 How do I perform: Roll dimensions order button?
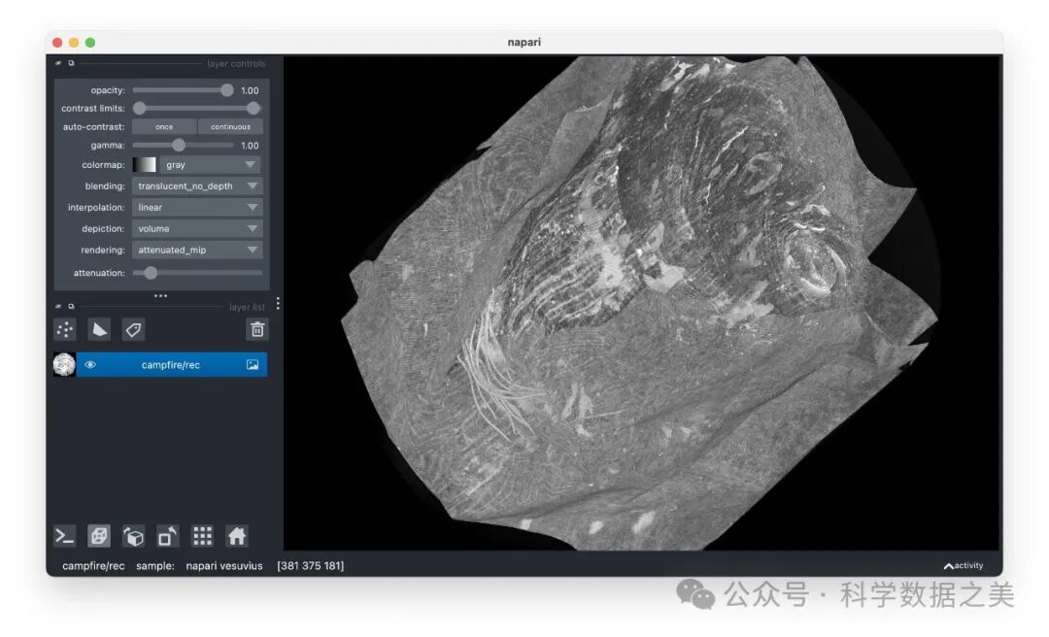coord(134,536)
